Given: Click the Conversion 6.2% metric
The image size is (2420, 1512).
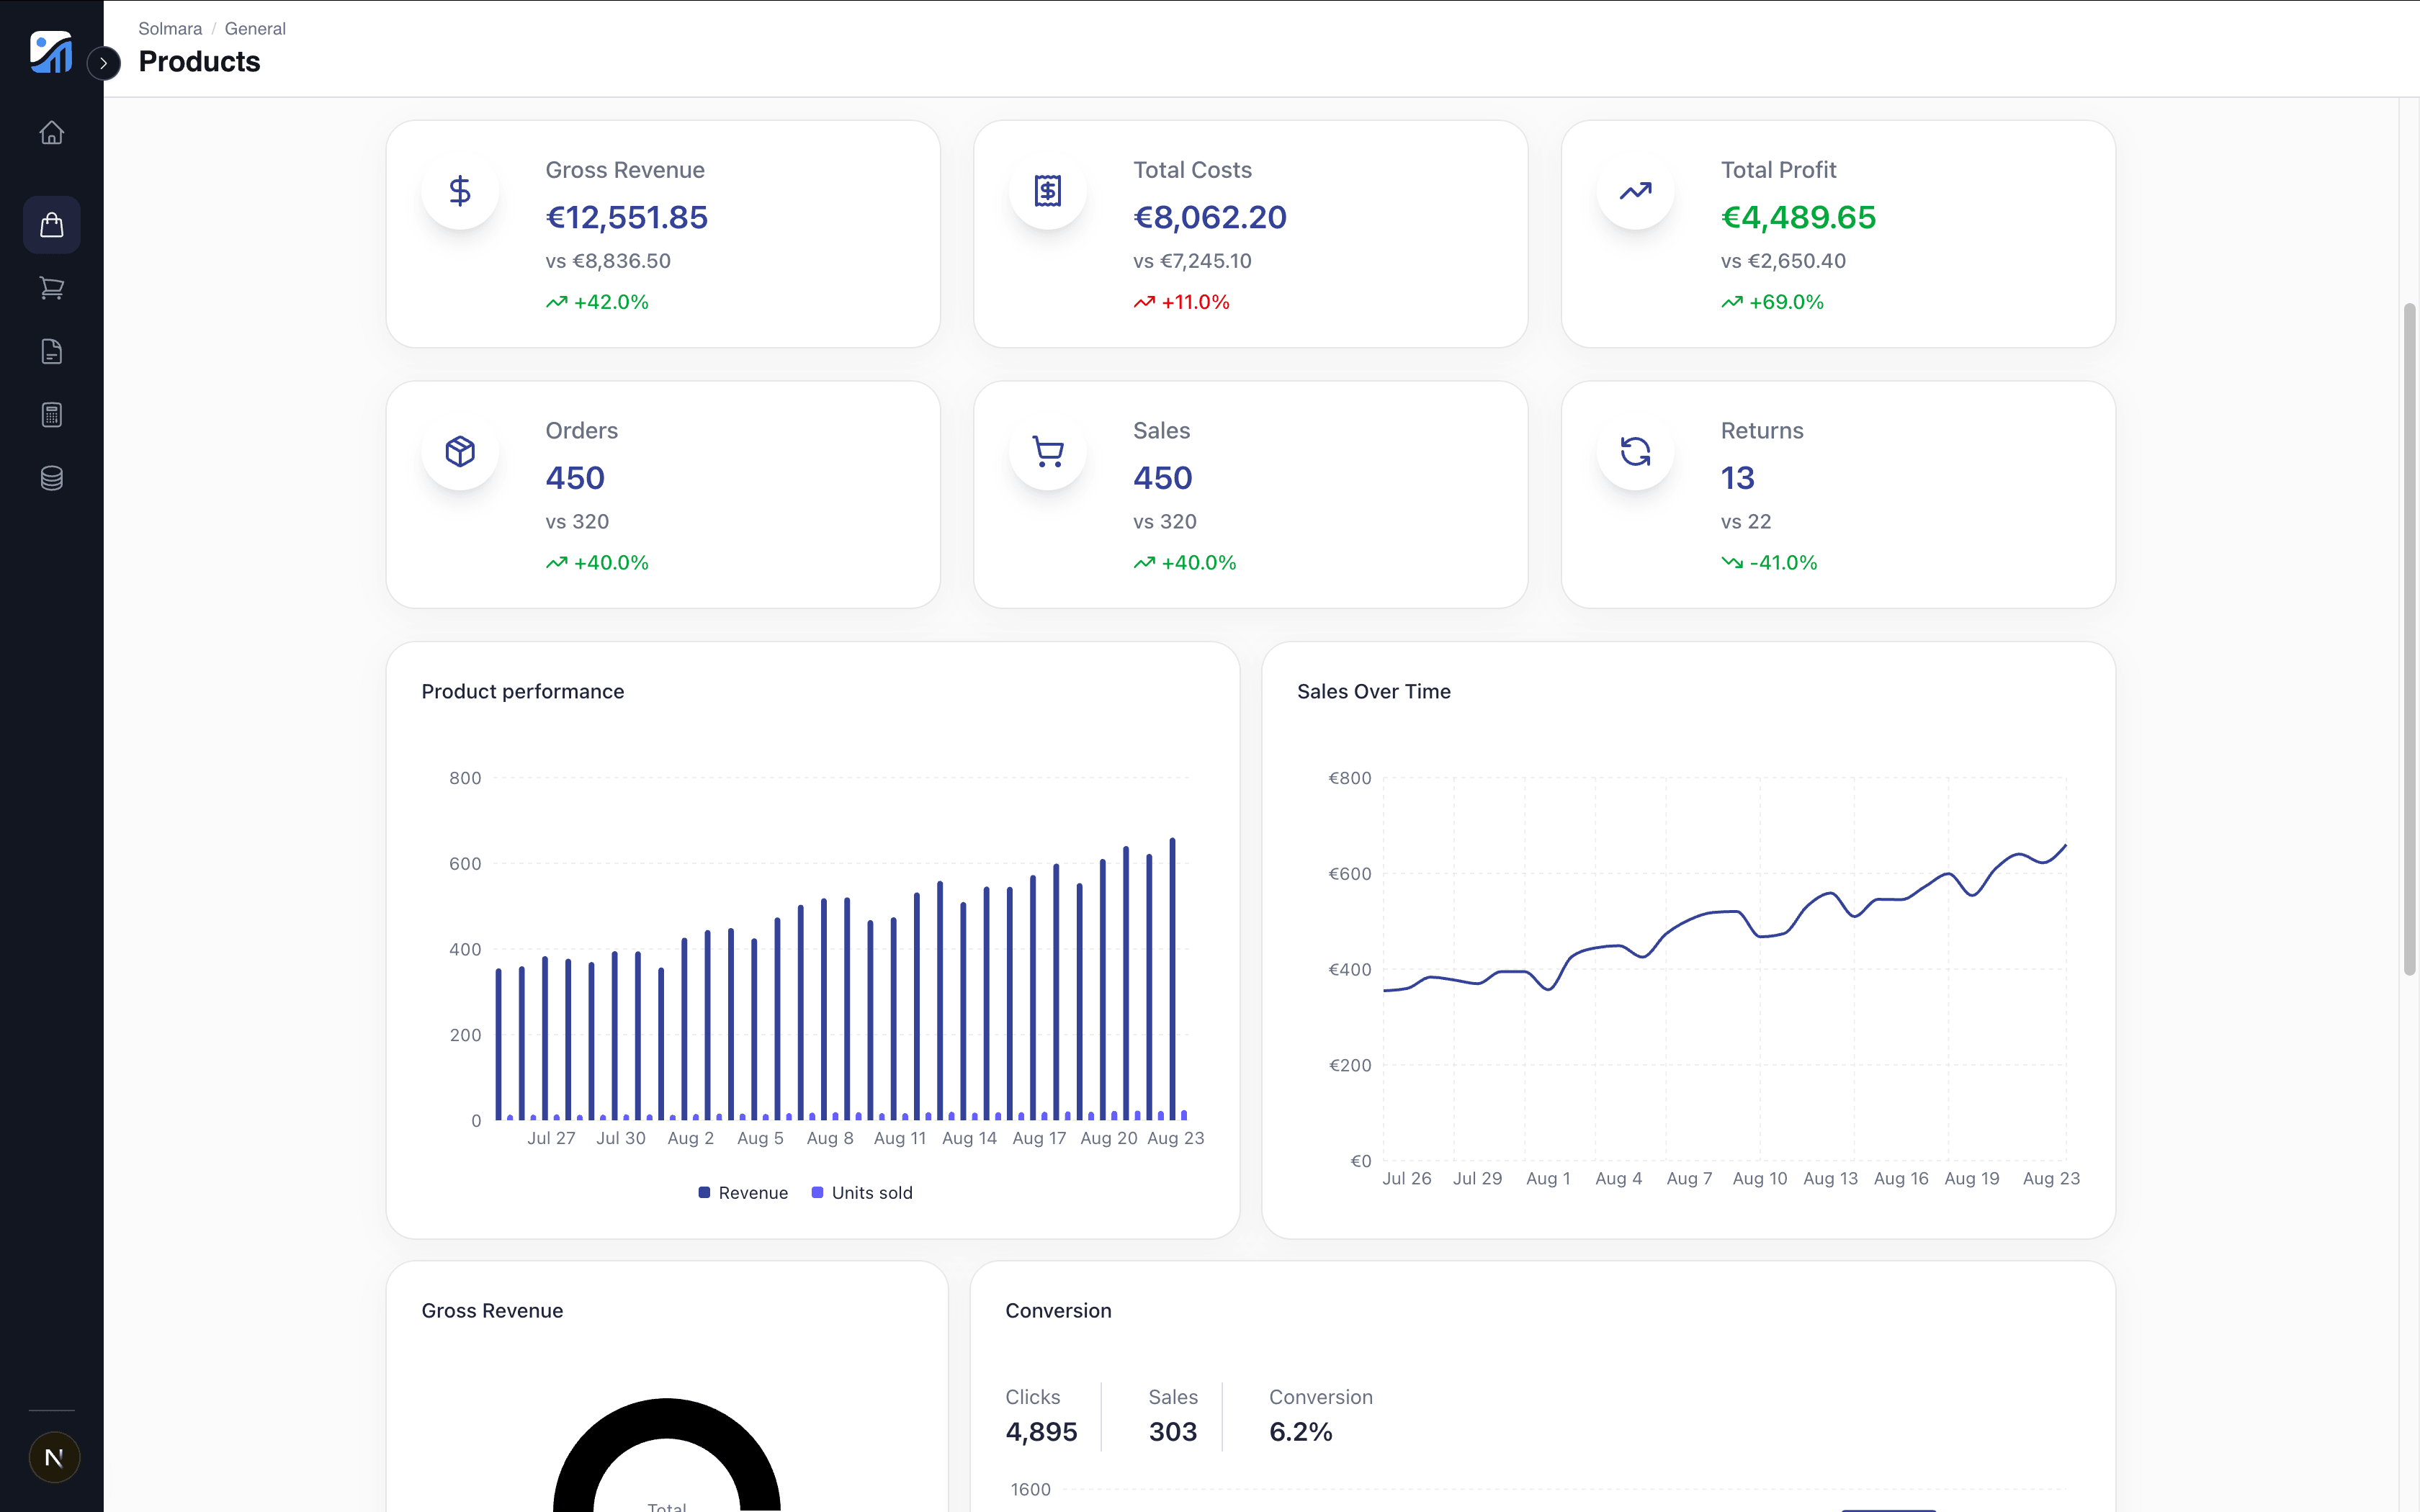Looking at the screenshot, I should pyautogui.click(x=1321, y=1416).
